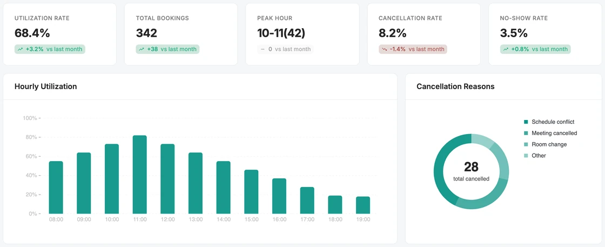Click the upward trend icon beside +0.8%
605x247 pixels.
click(506, 49)
